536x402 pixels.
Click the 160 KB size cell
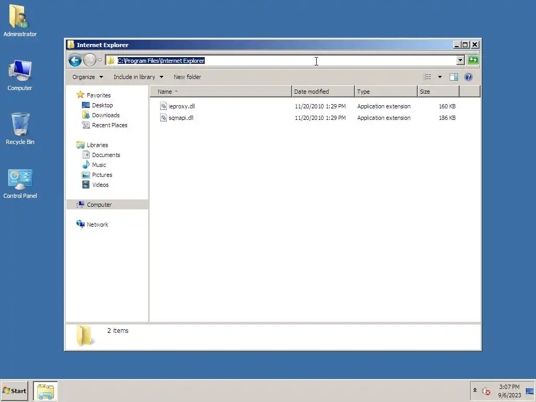click(x=447, y=106)
